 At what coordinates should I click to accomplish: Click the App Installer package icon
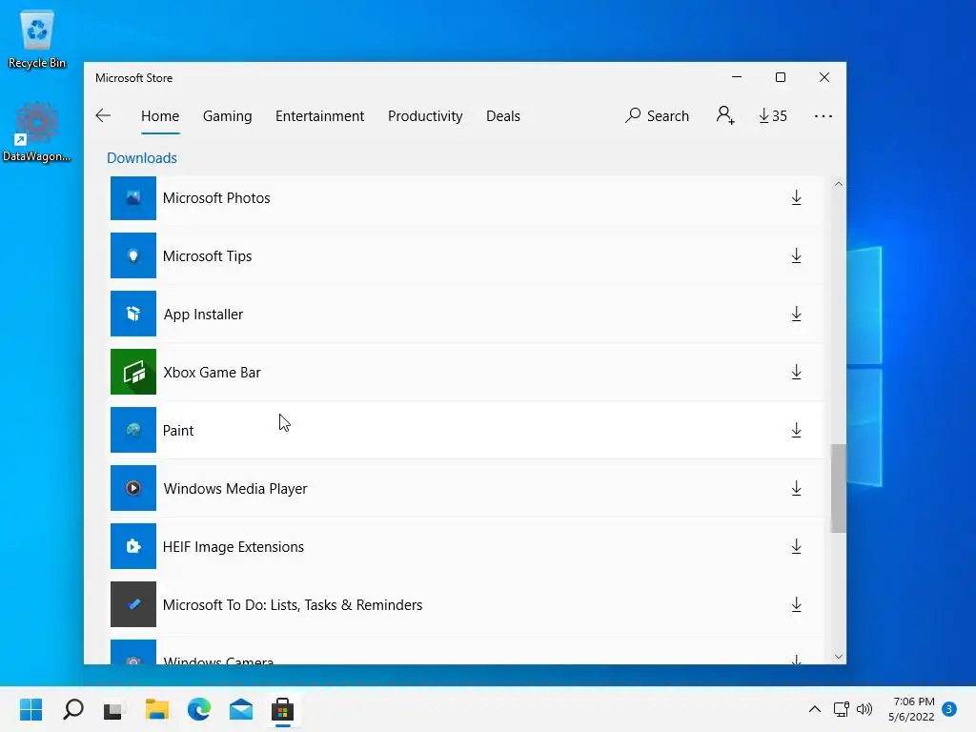133,314
